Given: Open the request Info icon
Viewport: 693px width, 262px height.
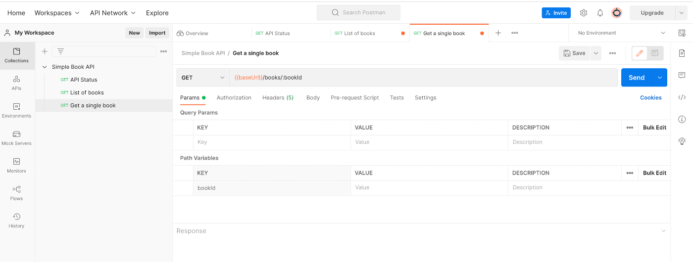Looking at the screenshot, I should coord(682,119).
